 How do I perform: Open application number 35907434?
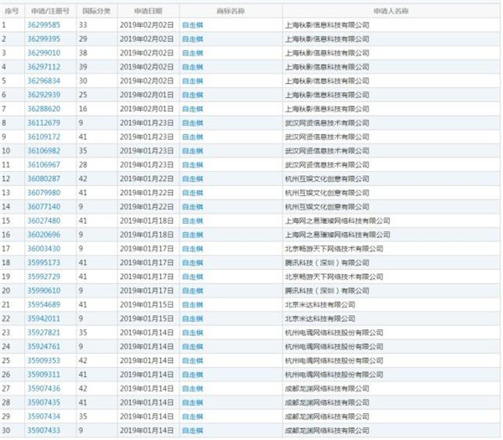pyautogui.click(x=44, y=417)
